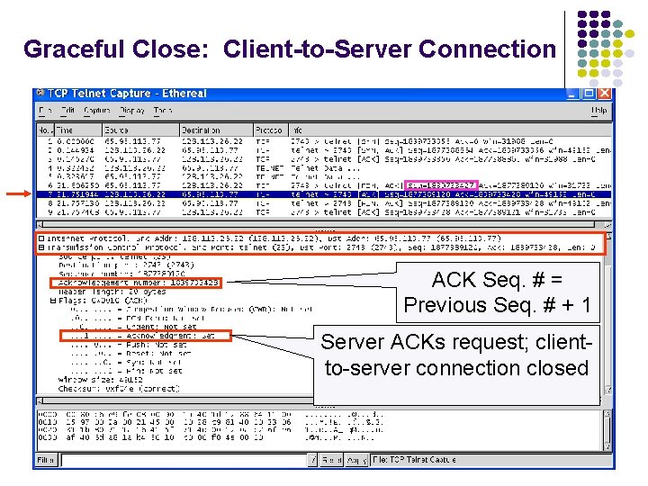The width and height of the screenshot is (648, 486).
Task: Select the Window size: 49152 line
Action: pos(101,380)
